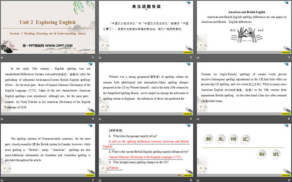This screenshot has width=292, height=182.
Task: Click the slide number 5 label
Action: pos(191,119)
